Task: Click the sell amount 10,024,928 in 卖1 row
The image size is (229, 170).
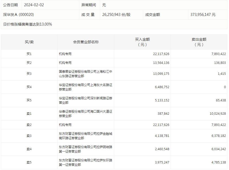Action: click(215, 114)
